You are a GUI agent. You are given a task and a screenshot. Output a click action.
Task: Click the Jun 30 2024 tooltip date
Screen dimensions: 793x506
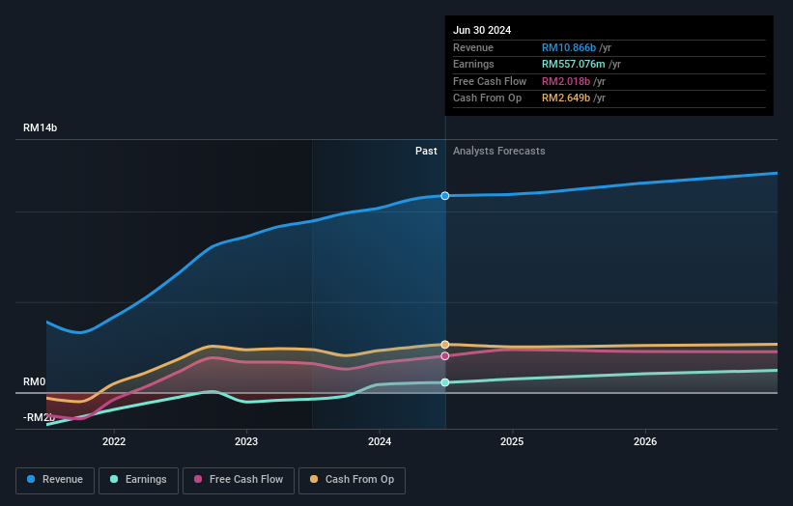(482, 30)
